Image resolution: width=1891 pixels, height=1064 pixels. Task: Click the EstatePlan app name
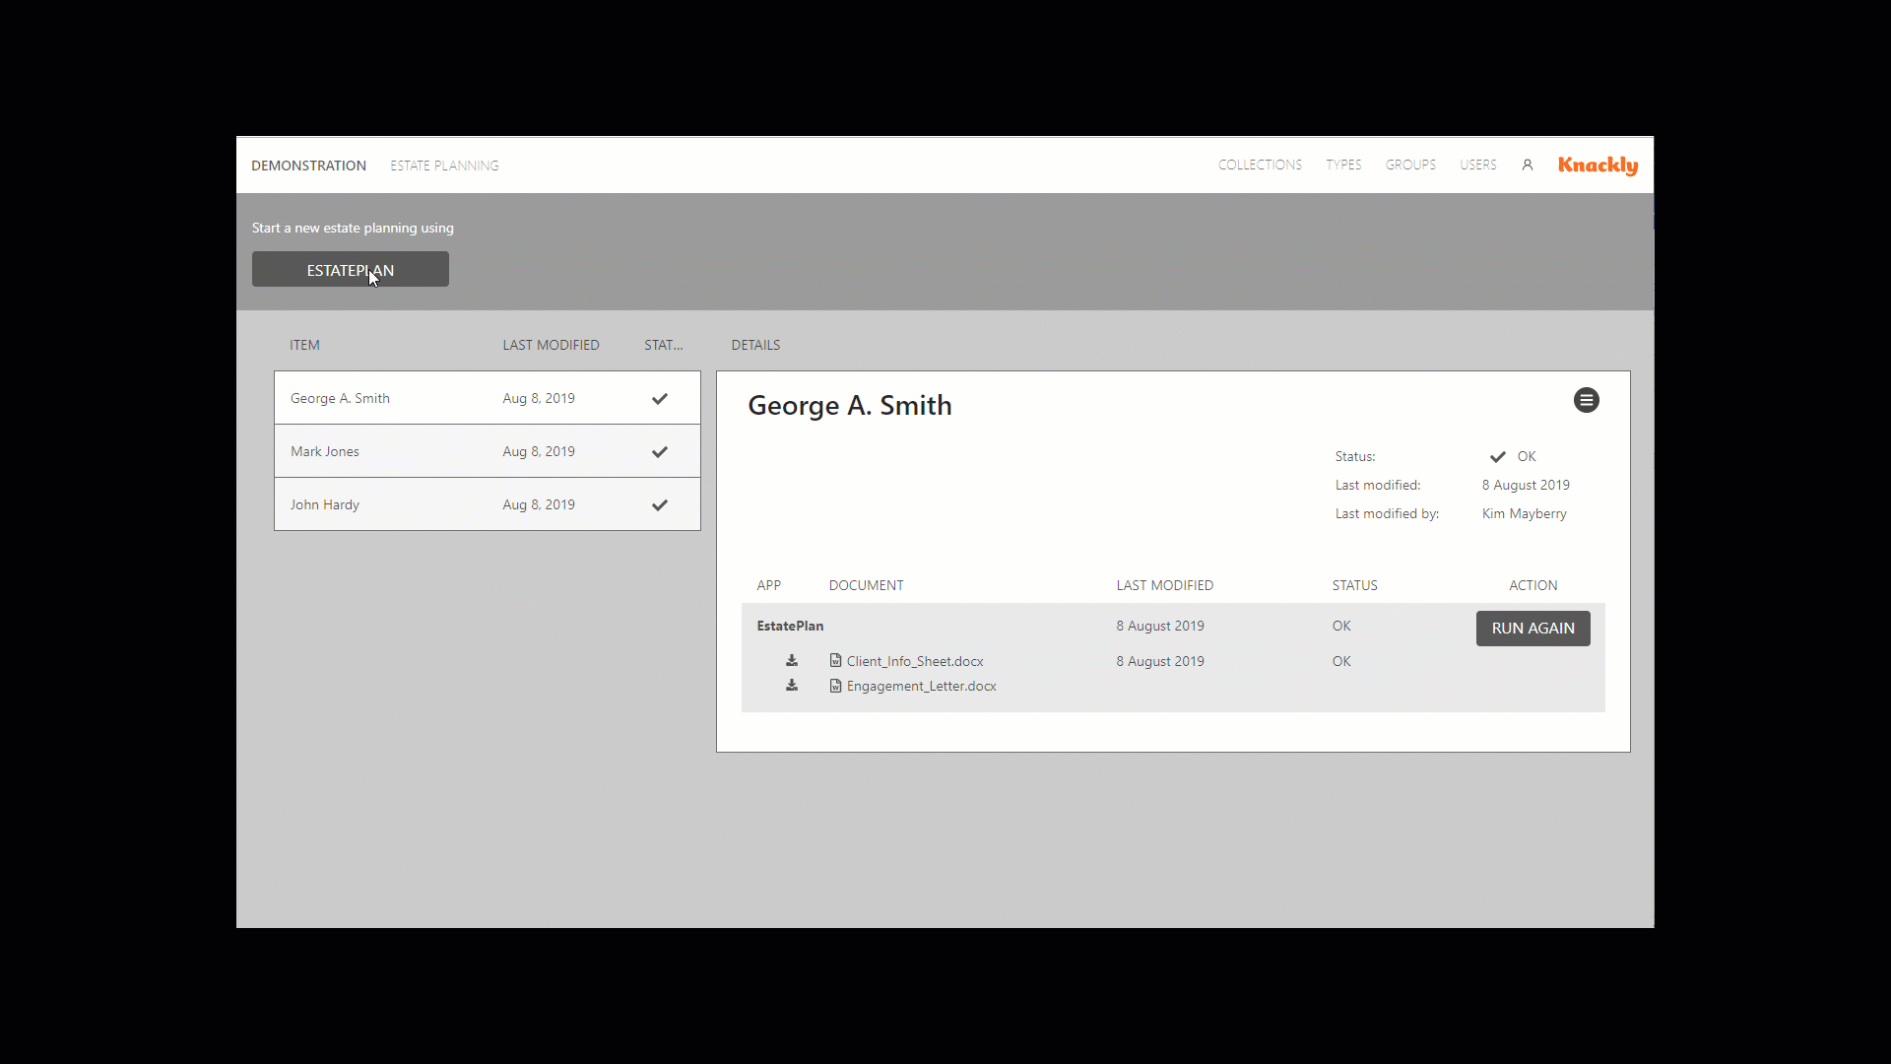pos(790,626)
